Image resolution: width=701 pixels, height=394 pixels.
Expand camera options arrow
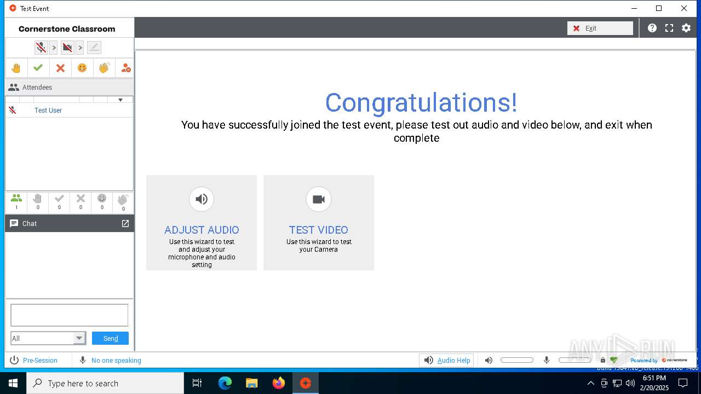[80, 48]
